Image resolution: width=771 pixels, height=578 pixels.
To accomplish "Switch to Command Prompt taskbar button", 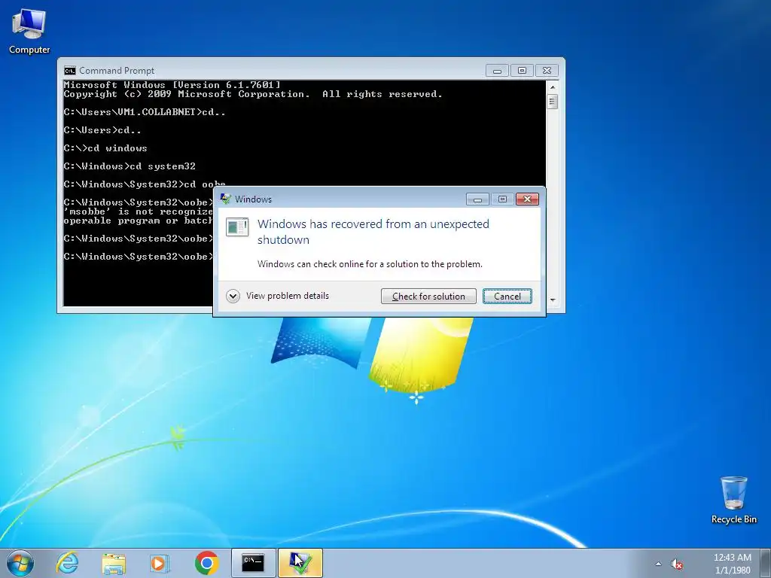I will (x=253, y=563).
